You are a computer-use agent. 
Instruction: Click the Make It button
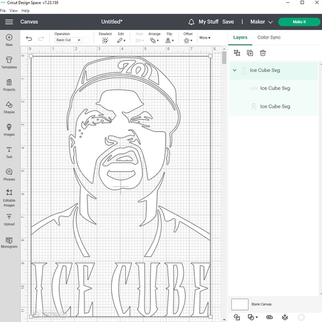[299, 22]
